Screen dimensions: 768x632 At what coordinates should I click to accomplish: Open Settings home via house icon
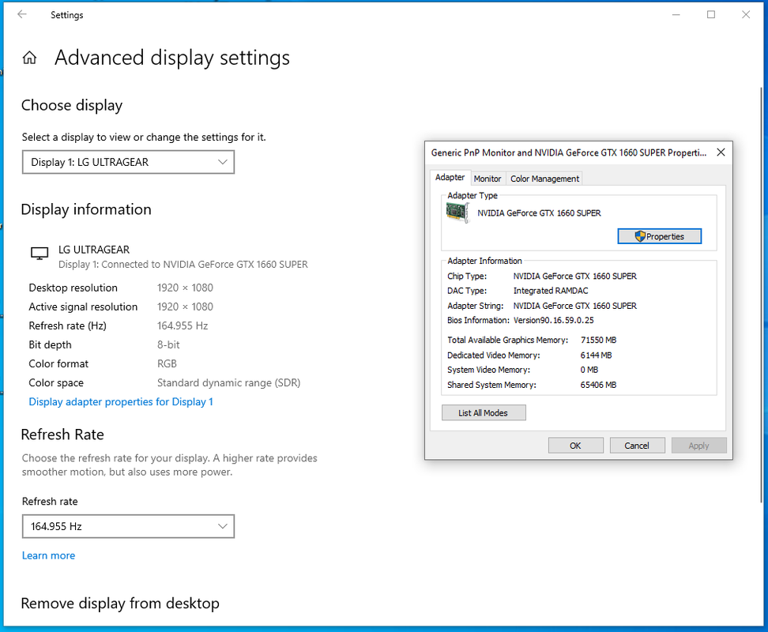tap(29, 58)
